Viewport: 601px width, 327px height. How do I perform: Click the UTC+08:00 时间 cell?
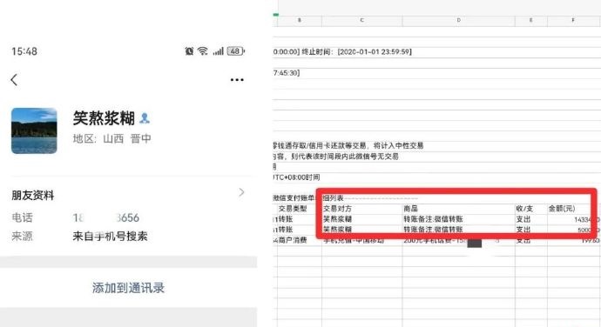coord(296,177)
